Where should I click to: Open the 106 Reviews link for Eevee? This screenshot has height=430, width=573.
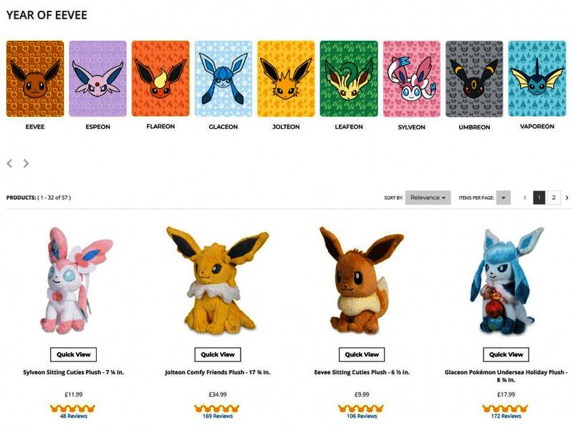click(362, 416)
